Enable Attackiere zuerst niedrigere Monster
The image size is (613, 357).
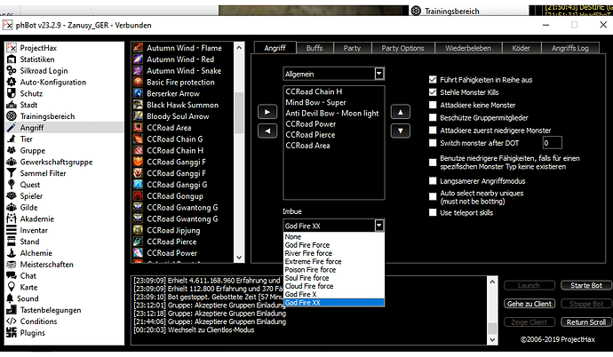[x=433, y=130]
